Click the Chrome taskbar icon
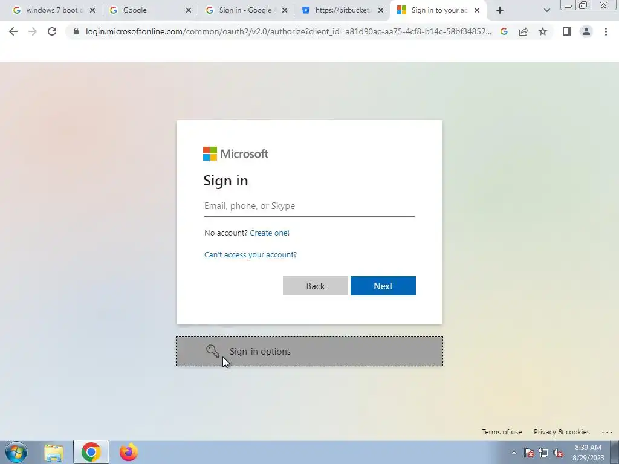Screen dimensions: 619x464 click(91, 452)
